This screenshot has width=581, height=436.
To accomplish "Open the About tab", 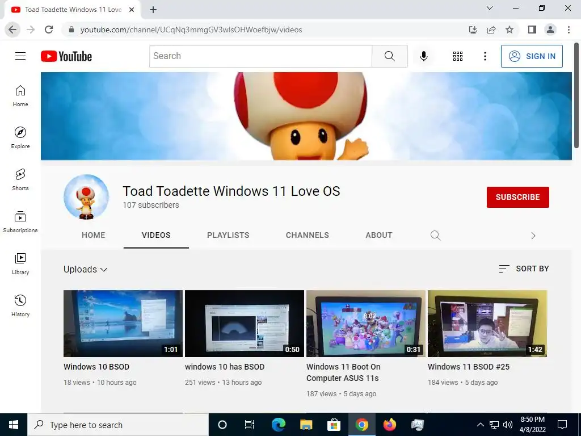I will pyautogui.click(x=378, y=235).
